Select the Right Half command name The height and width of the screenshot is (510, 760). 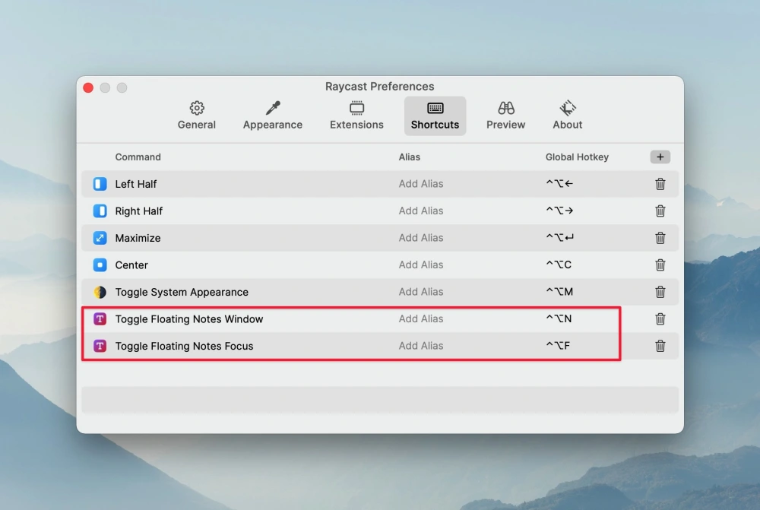tap(138, 211)
